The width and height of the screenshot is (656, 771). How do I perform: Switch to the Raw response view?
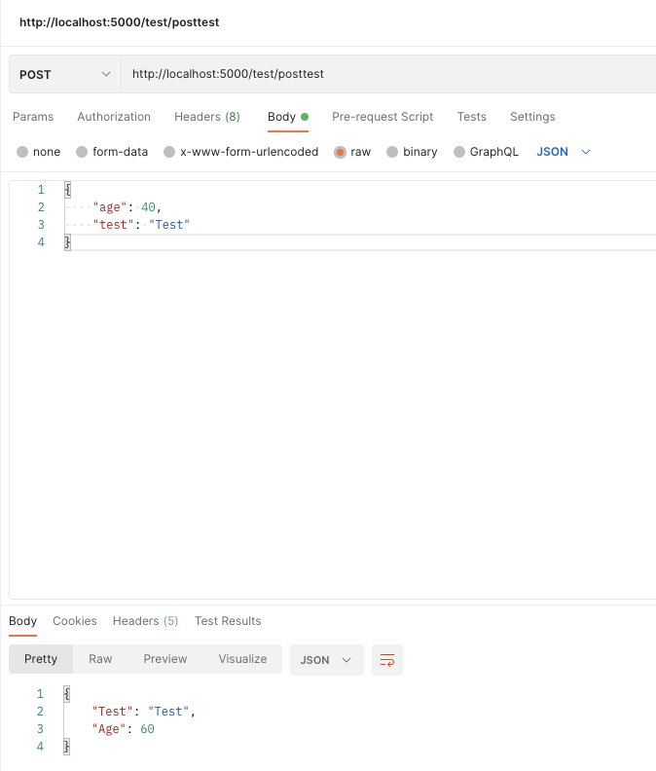point(100,659)
